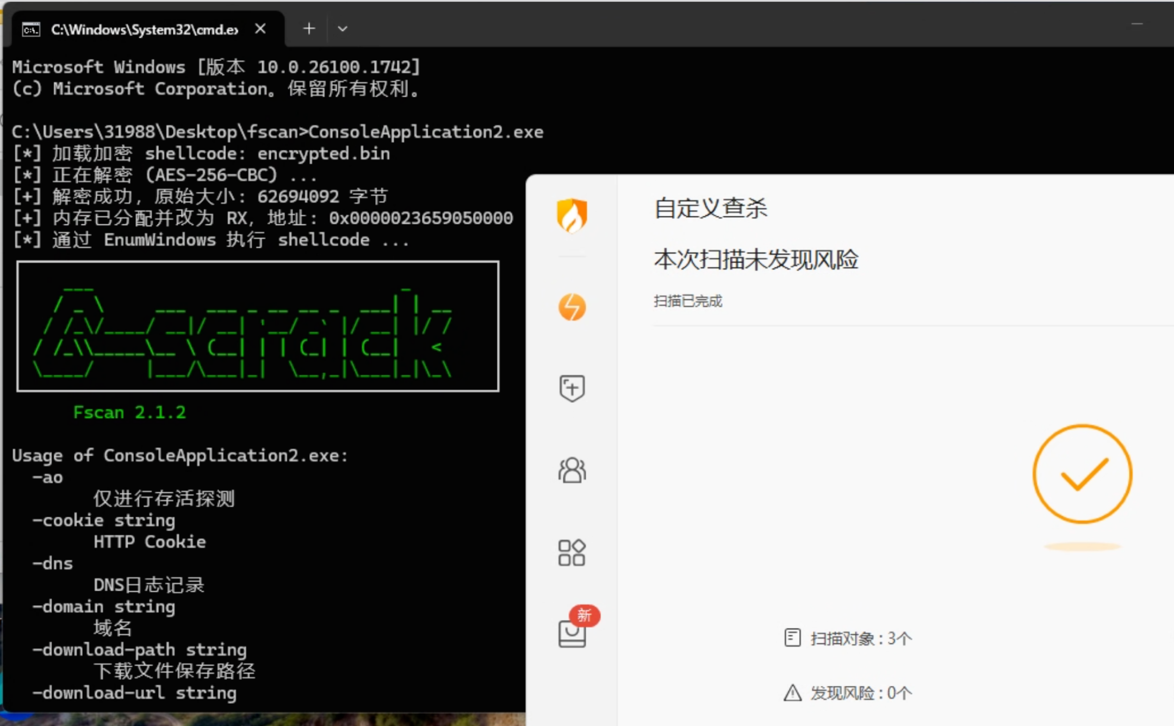
Task: Click the Microsoft Windows version line
Action: pos(216,67)
